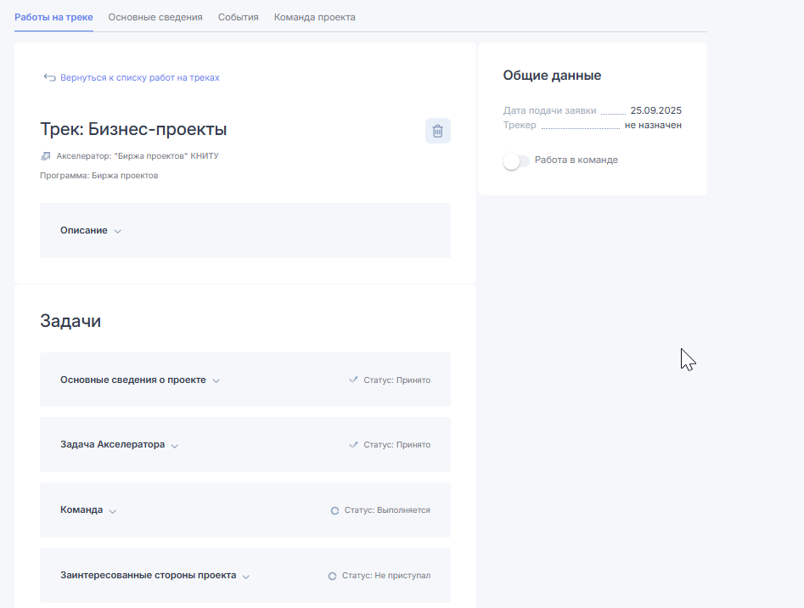
Task: Toggle the Работа в команде switch
Action: tap(515, 160)
